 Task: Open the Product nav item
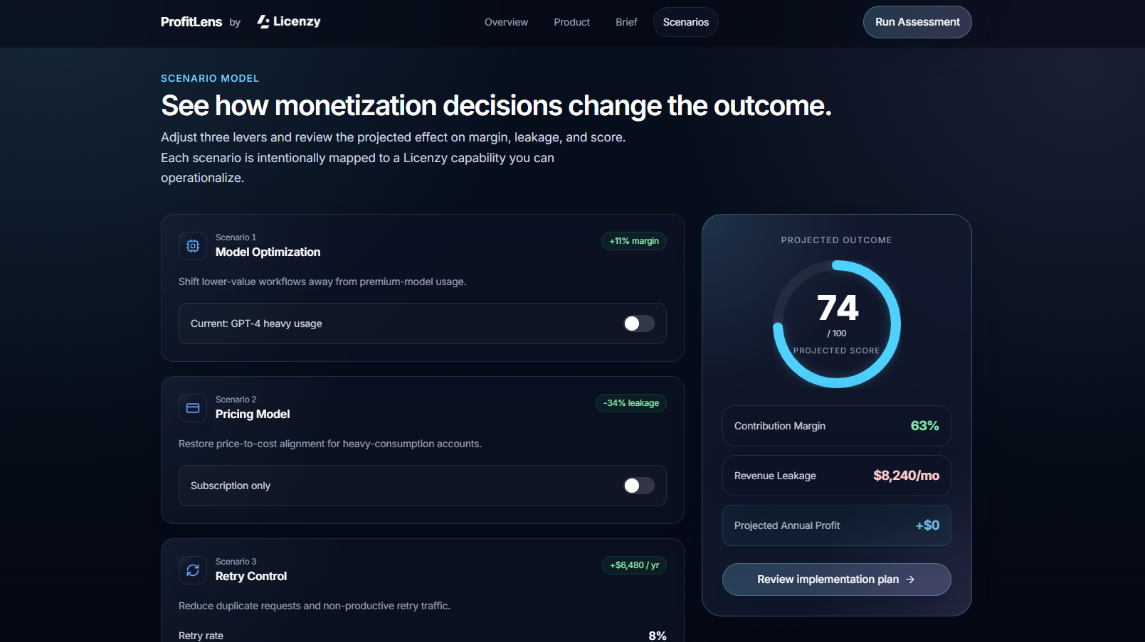pos(572,22)
